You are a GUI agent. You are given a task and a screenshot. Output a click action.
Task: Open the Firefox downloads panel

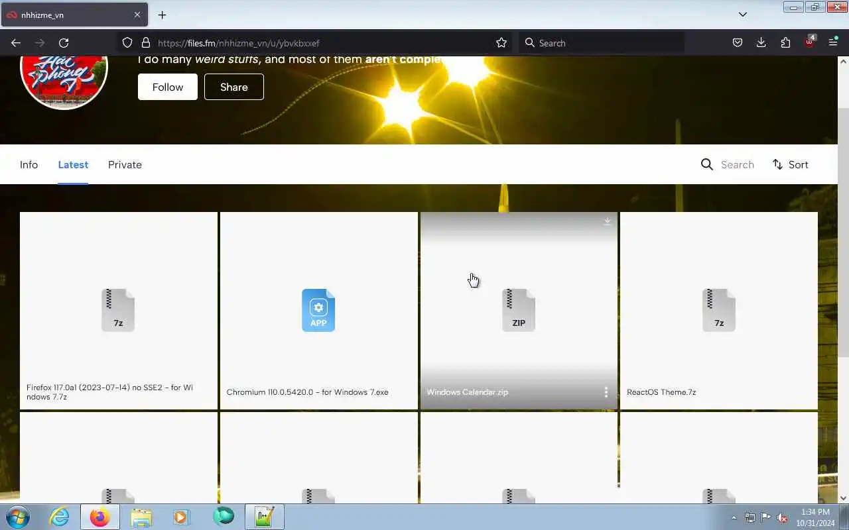coord(761,43)
